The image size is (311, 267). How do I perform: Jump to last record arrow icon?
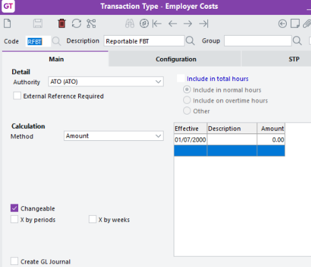pos(204,24)
